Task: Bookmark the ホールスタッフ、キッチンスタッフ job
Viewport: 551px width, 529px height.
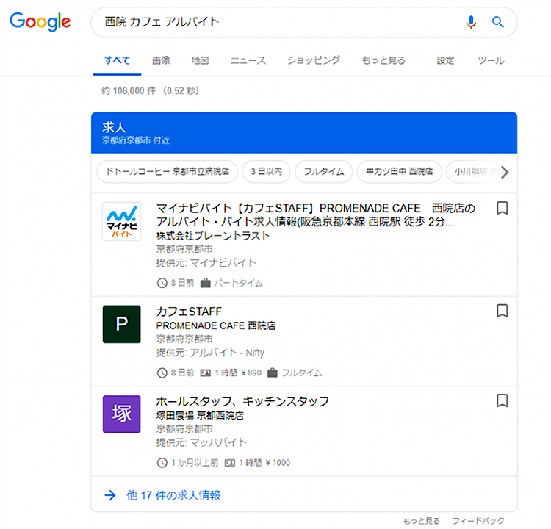Action: pyautogui.click(x=502, y=400)
